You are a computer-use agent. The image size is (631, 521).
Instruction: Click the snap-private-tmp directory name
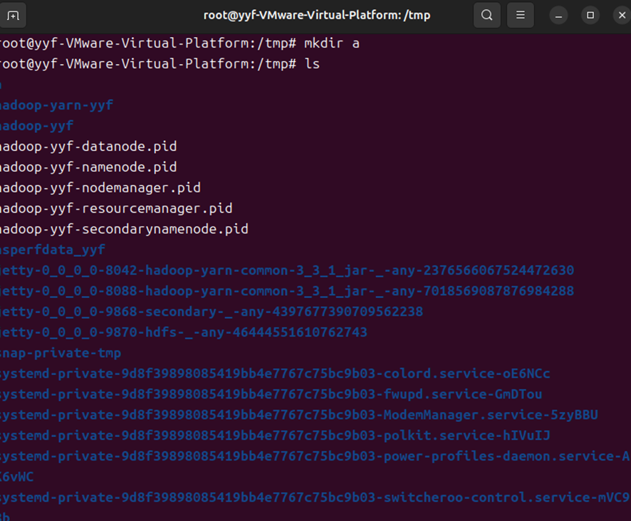(61, 353)
